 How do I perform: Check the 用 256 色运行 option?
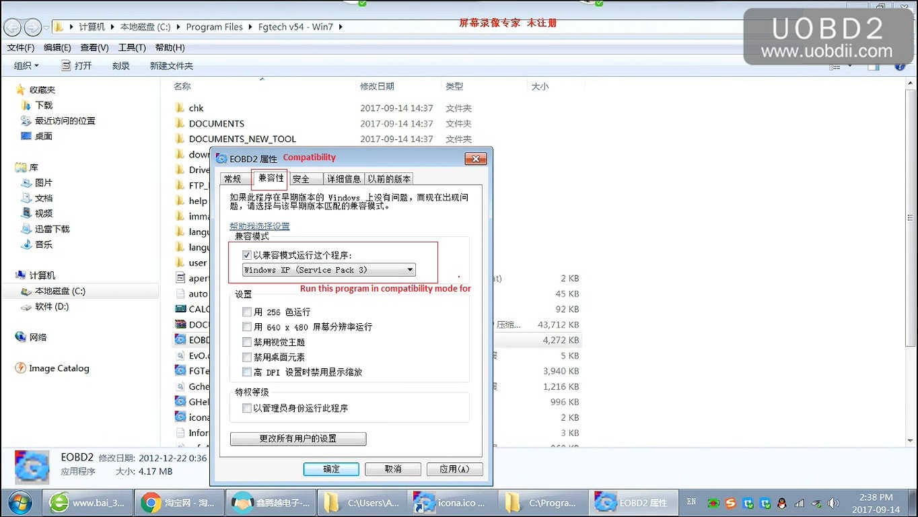(247, 312)
